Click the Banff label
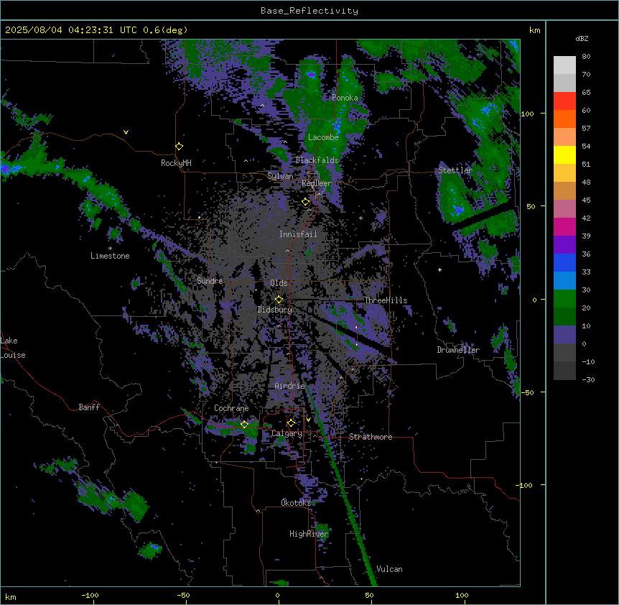Image resolution: width=619 pixels, height=605 pixels. (89, 407)
